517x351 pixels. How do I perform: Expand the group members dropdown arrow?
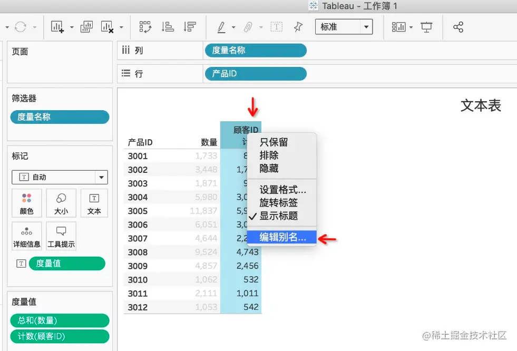pos(261,27)
